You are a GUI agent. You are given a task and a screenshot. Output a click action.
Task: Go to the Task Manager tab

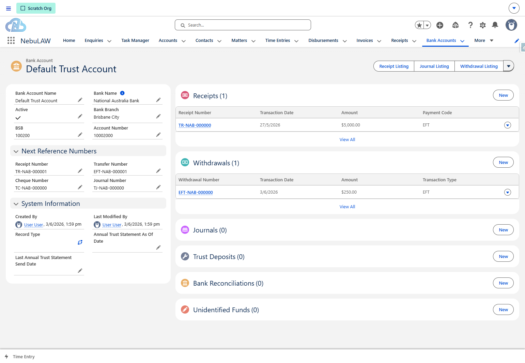[x=135, y=40]
